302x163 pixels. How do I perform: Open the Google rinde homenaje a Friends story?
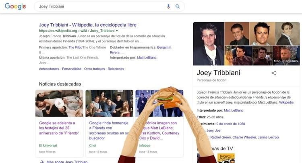coord(109,130)
